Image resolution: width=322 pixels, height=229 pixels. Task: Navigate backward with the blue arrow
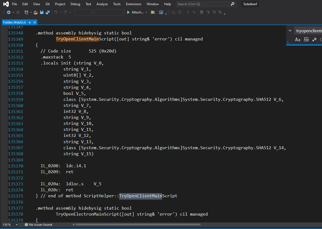(9, 12)
